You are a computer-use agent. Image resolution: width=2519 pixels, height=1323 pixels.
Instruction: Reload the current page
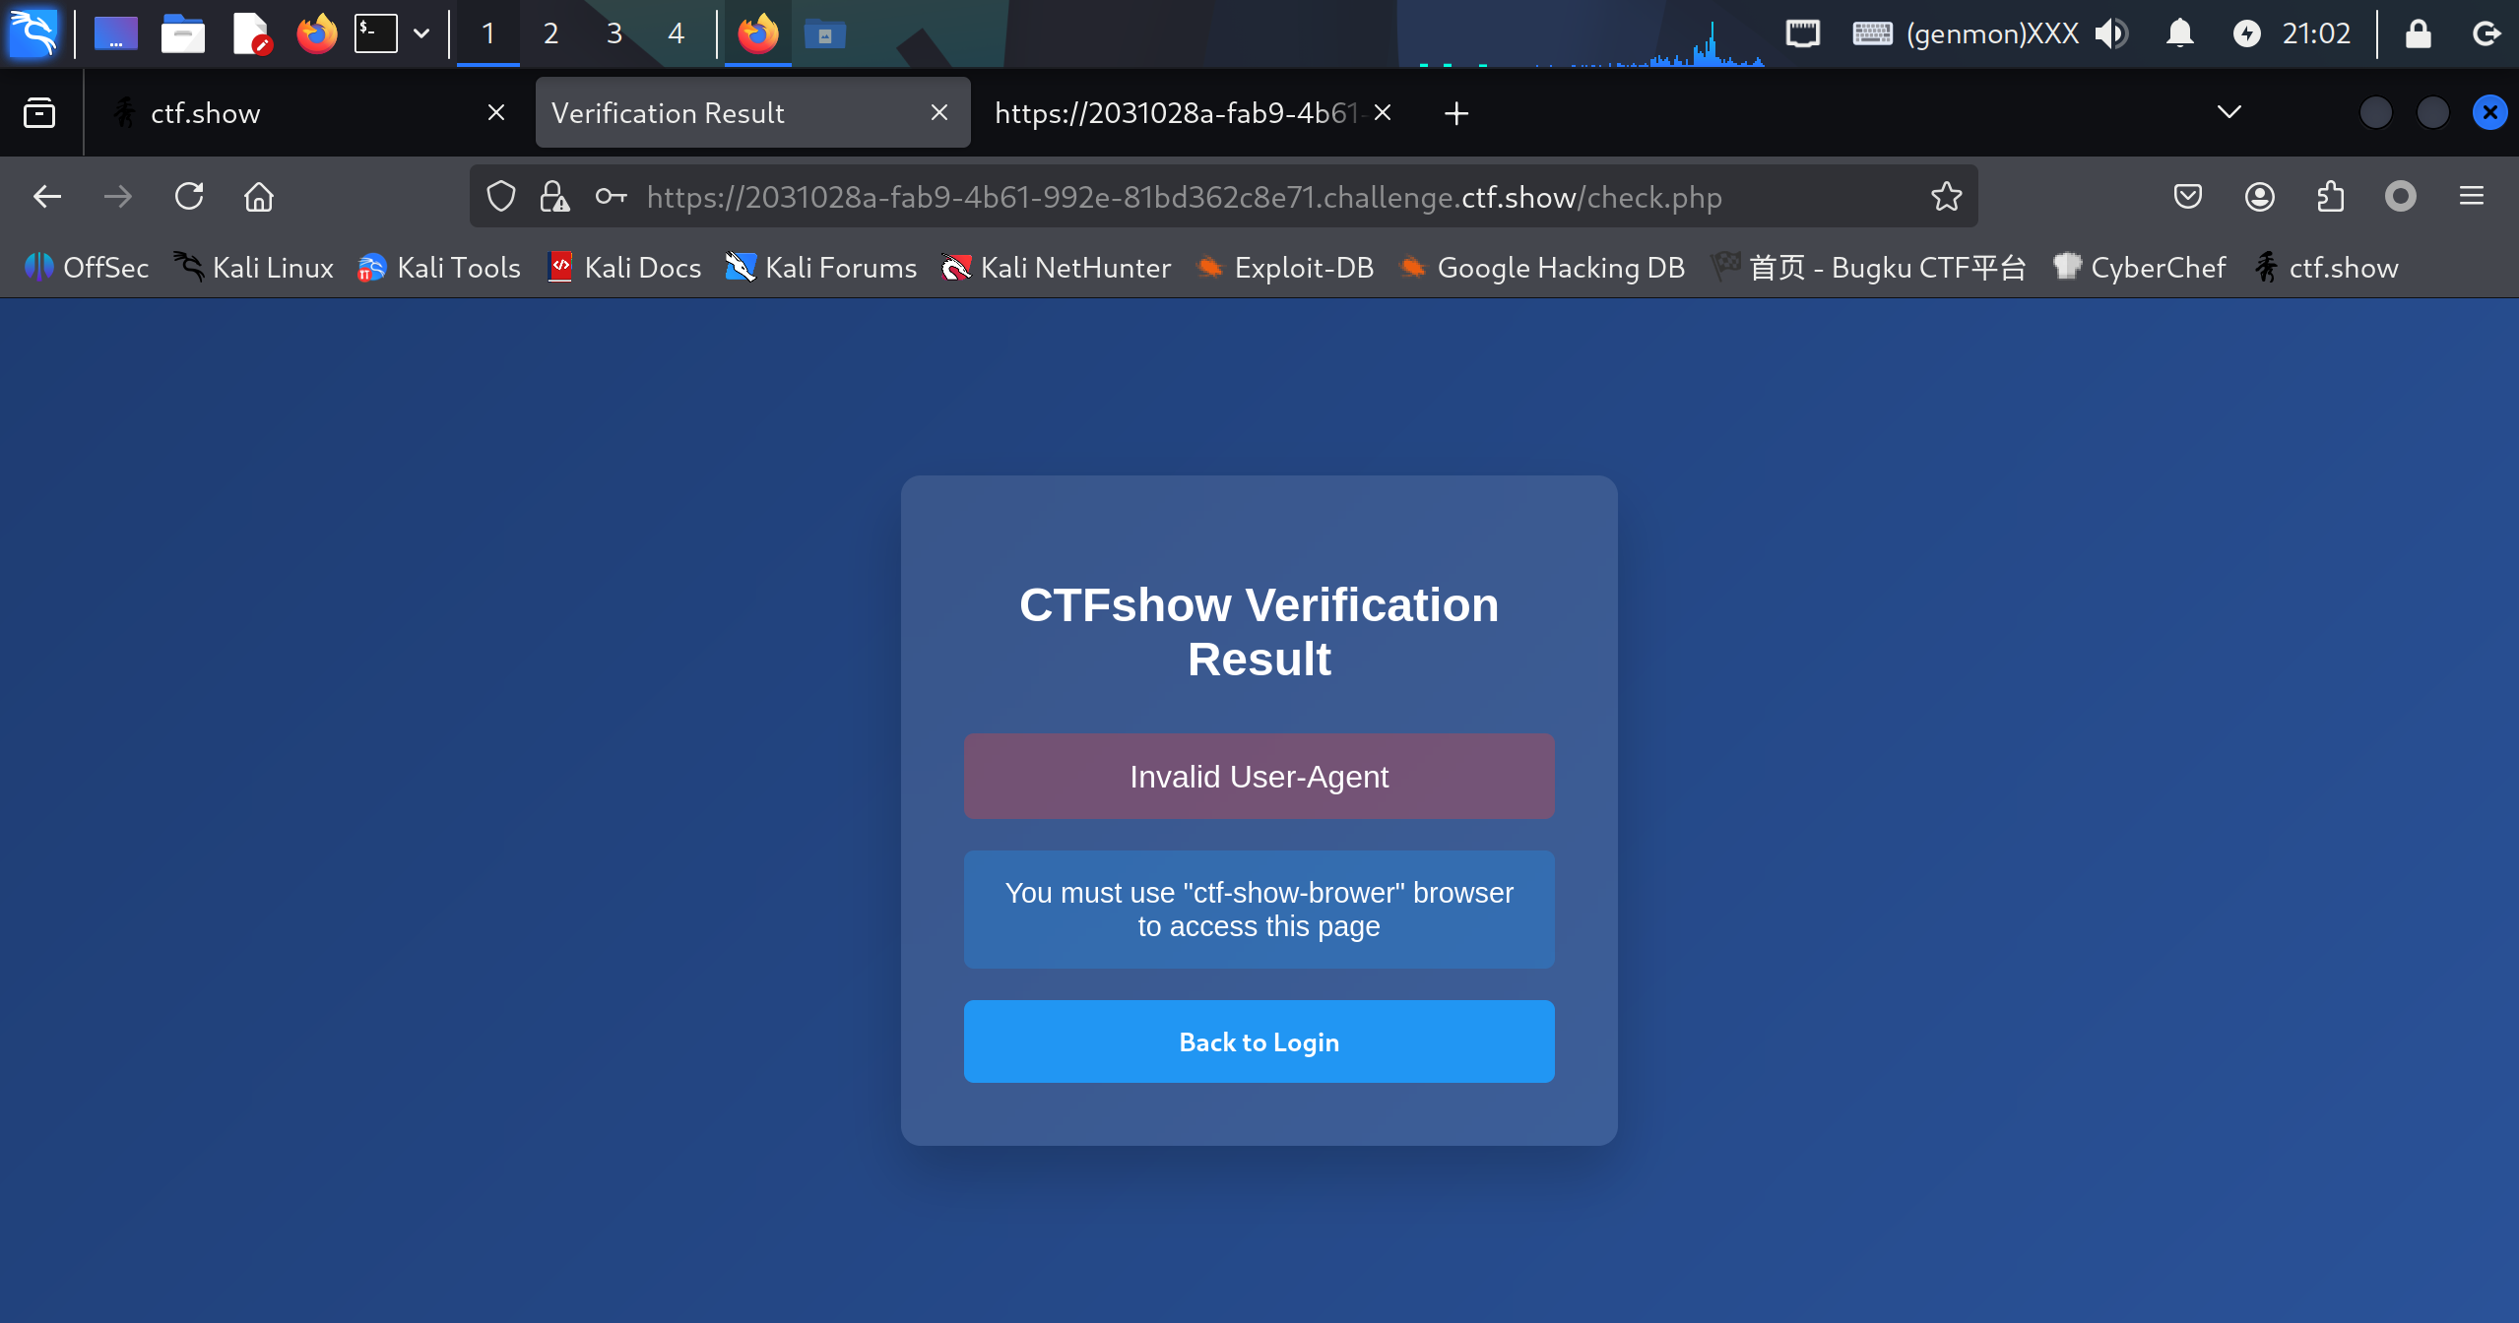pos(189,197)
